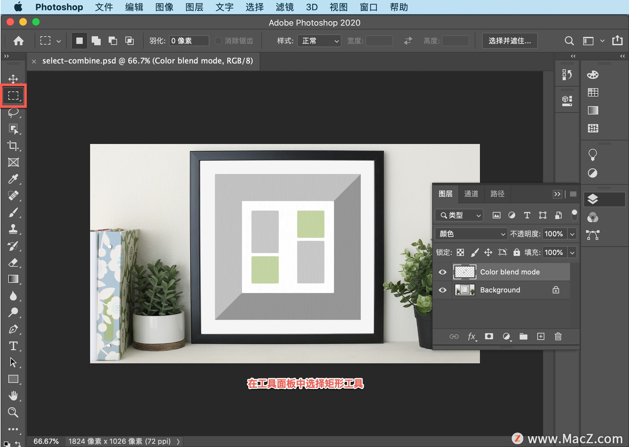Toggle lock all padlock icon
The image size is (629, 447).
(x=516, y=252)
